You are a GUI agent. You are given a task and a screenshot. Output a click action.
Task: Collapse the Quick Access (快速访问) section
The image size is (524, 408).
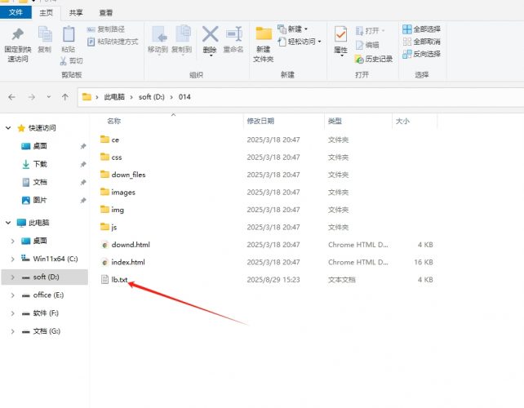pos(9,128)
